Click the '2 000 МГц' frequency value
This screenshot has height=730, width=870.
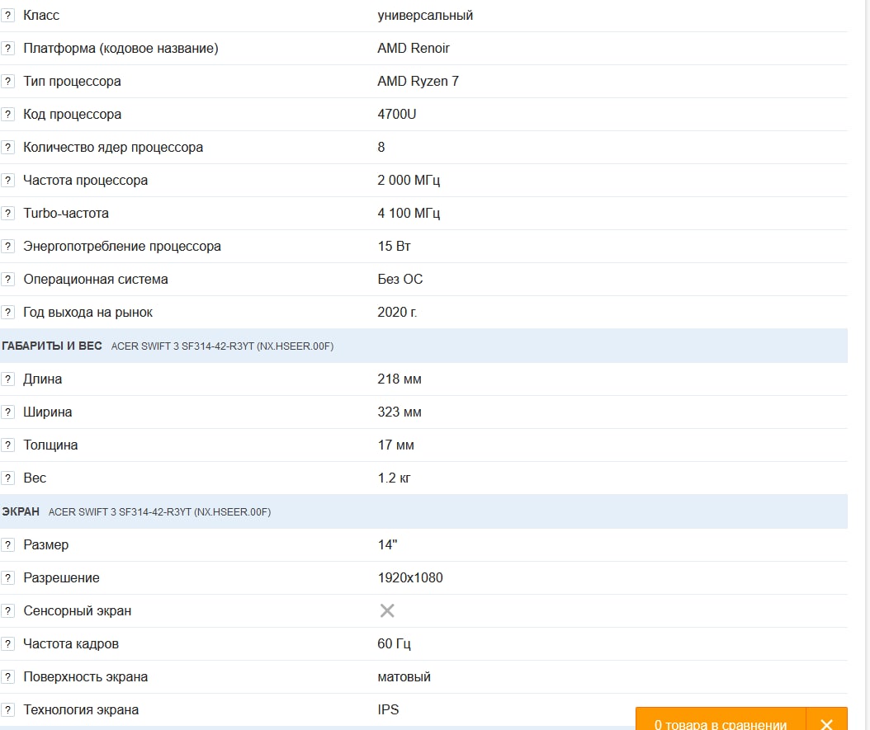[x=409, y=181]
